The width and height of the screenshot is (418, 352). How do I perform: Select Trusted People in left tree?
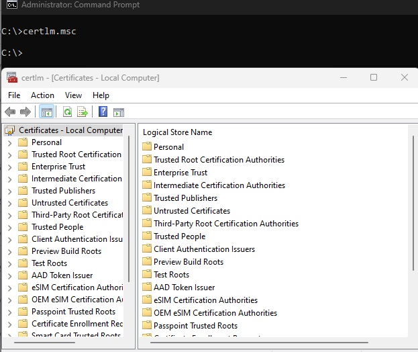click(x=57, y=227)
